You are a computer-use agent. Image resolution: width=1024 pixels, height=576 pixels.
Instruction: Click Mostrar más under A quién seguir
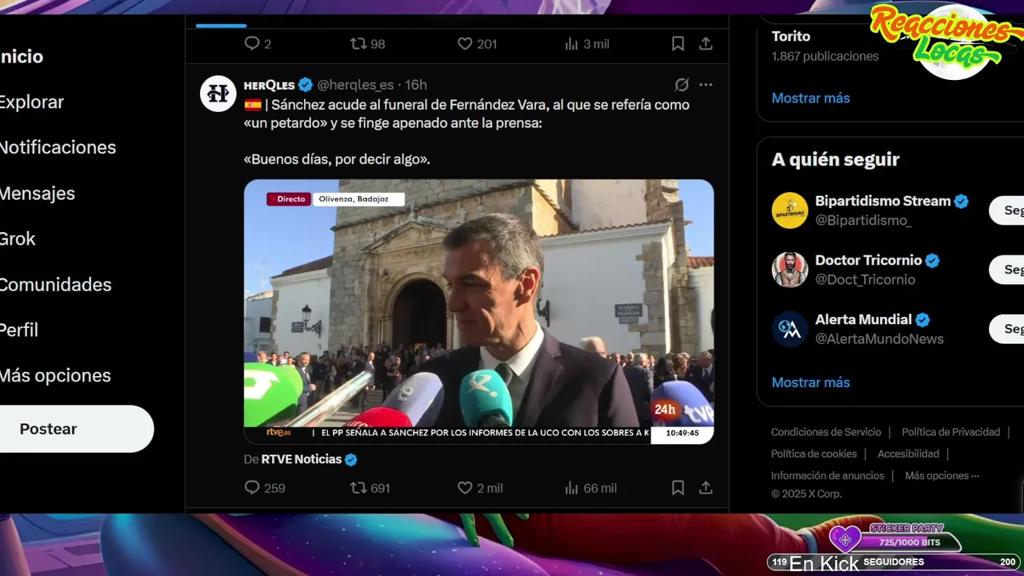pos(810,382)
